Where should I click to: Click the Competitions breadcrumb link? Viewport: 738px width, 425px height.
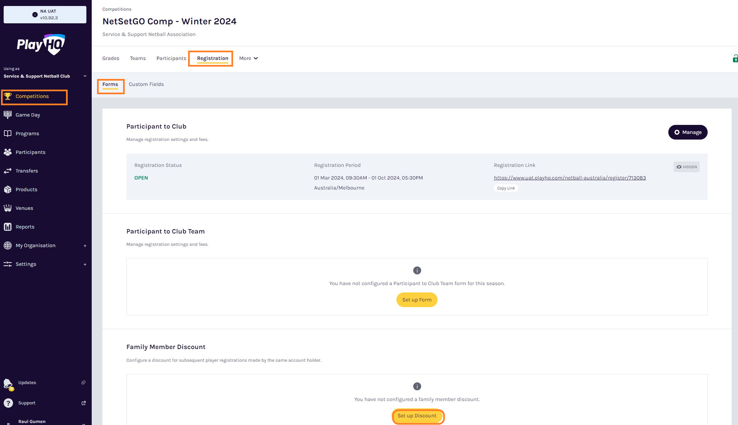[117, 9]
